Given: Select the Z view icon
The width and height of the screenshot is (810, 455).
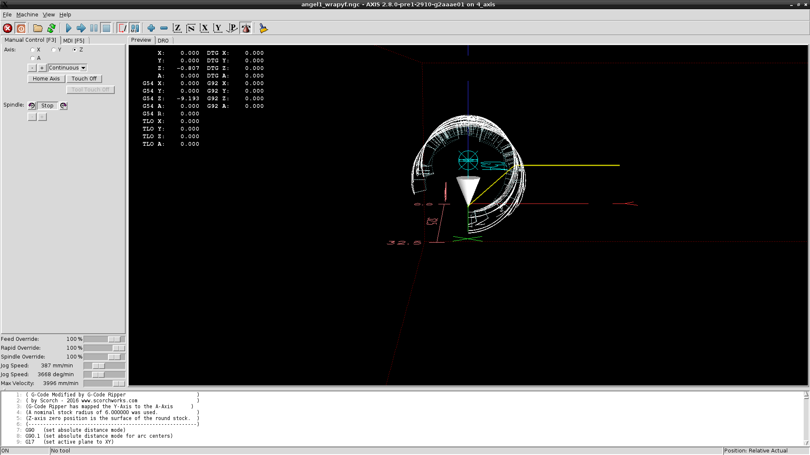Looking at the screenshot, I should (177, 28).
